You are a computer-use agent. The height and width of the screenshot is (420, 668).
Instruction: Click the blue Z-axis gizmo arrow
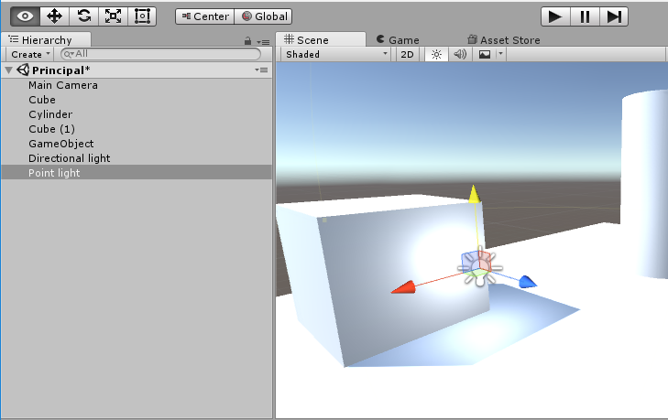529,282
